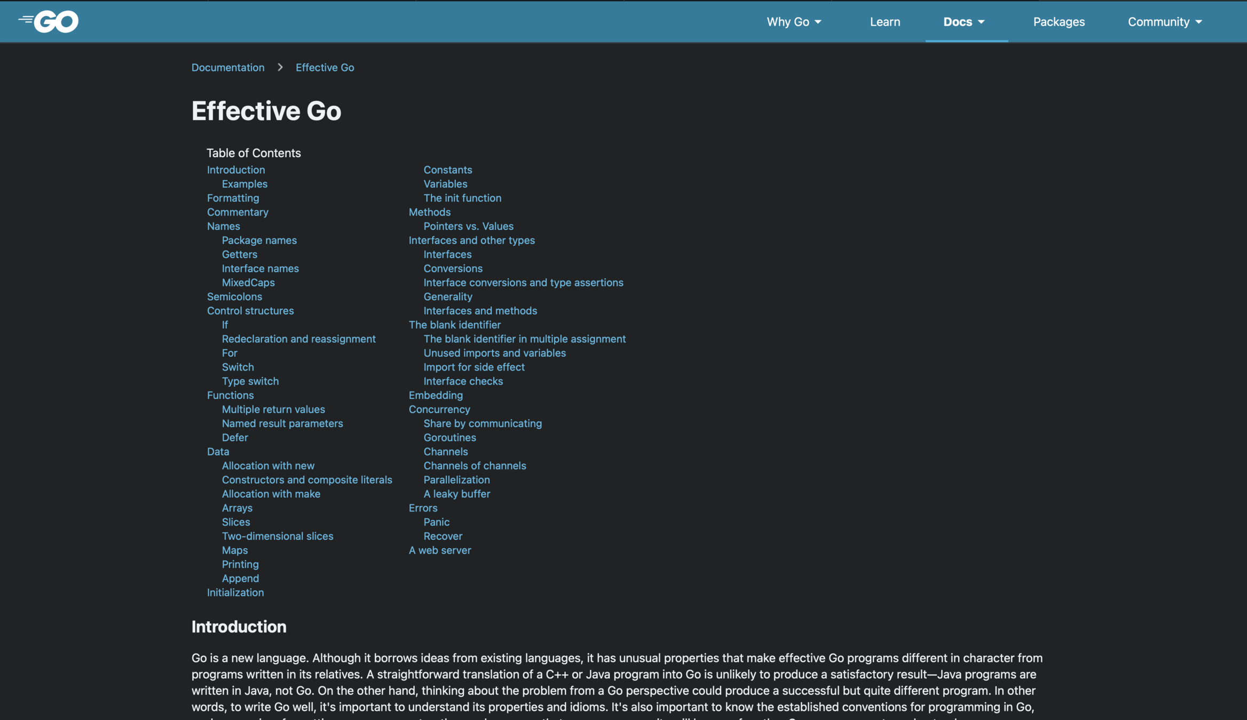
Task: Click the Go logo in the header
Action: pyautogui.click(x=49, y=21)
